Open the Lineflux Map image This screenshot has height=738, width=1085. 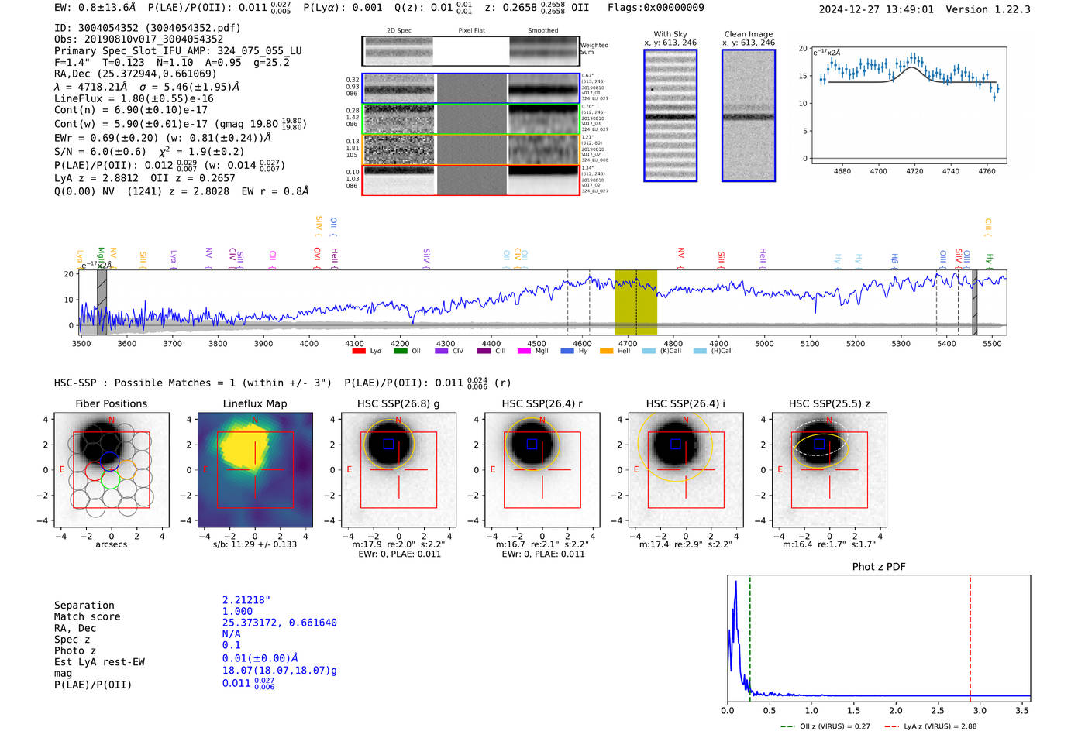(x=255, y=469)
